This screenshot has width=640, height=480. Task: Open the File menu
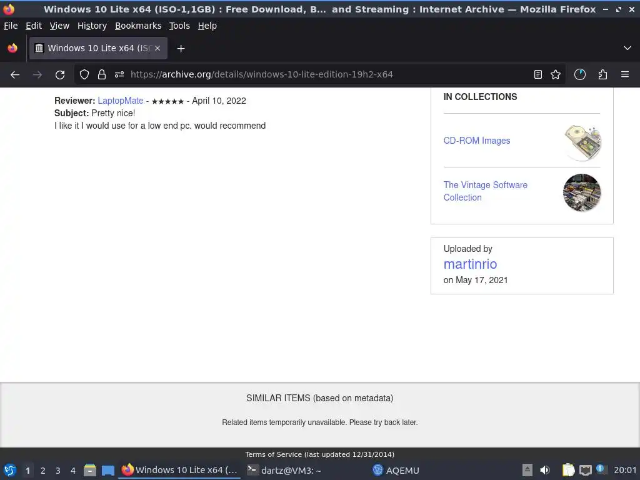pyautogui.click(x=11, y=26)
